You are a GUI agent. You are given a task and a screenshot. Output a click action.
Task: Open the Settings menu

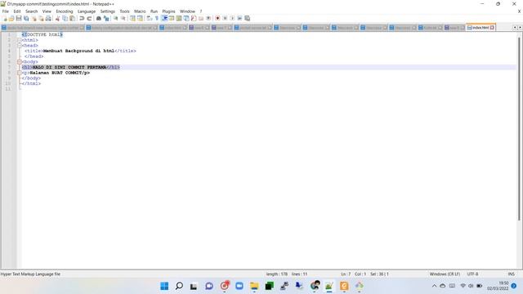pos(107,11)
